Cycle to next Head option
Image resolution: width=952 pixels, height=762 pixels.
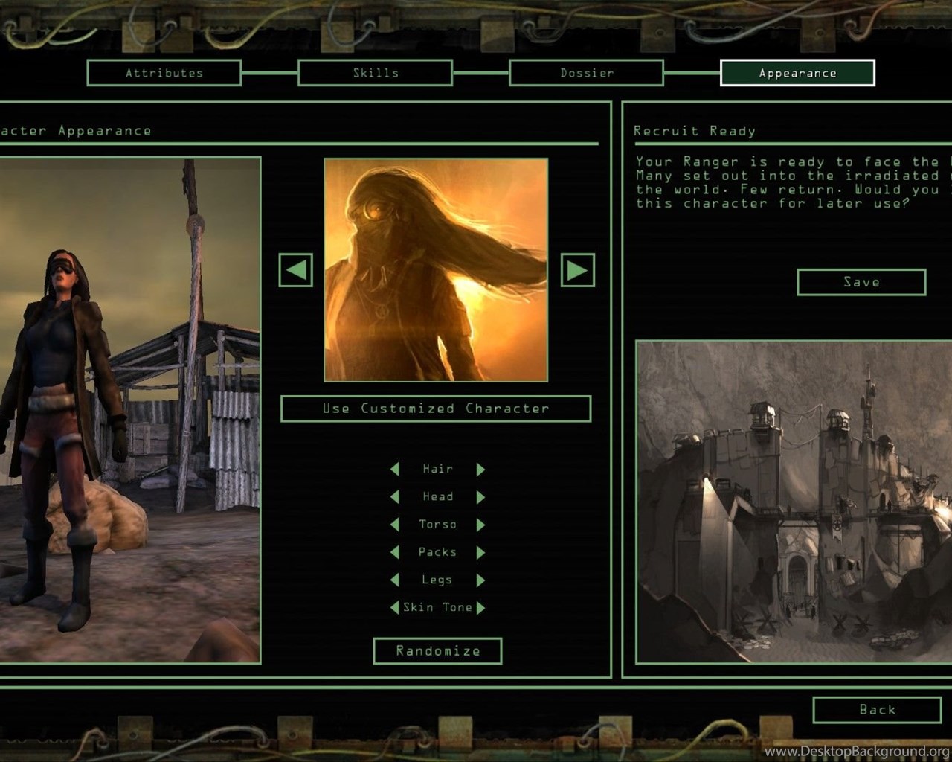(x=480, y=496)
